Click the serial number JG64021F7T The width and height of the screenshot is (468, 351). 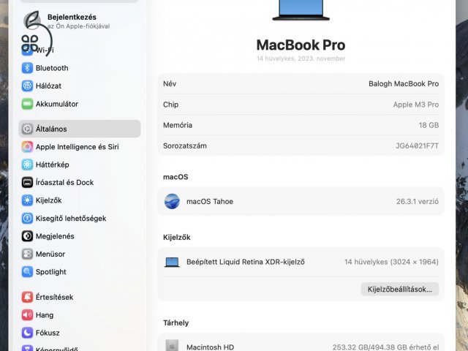click(417, 146)
